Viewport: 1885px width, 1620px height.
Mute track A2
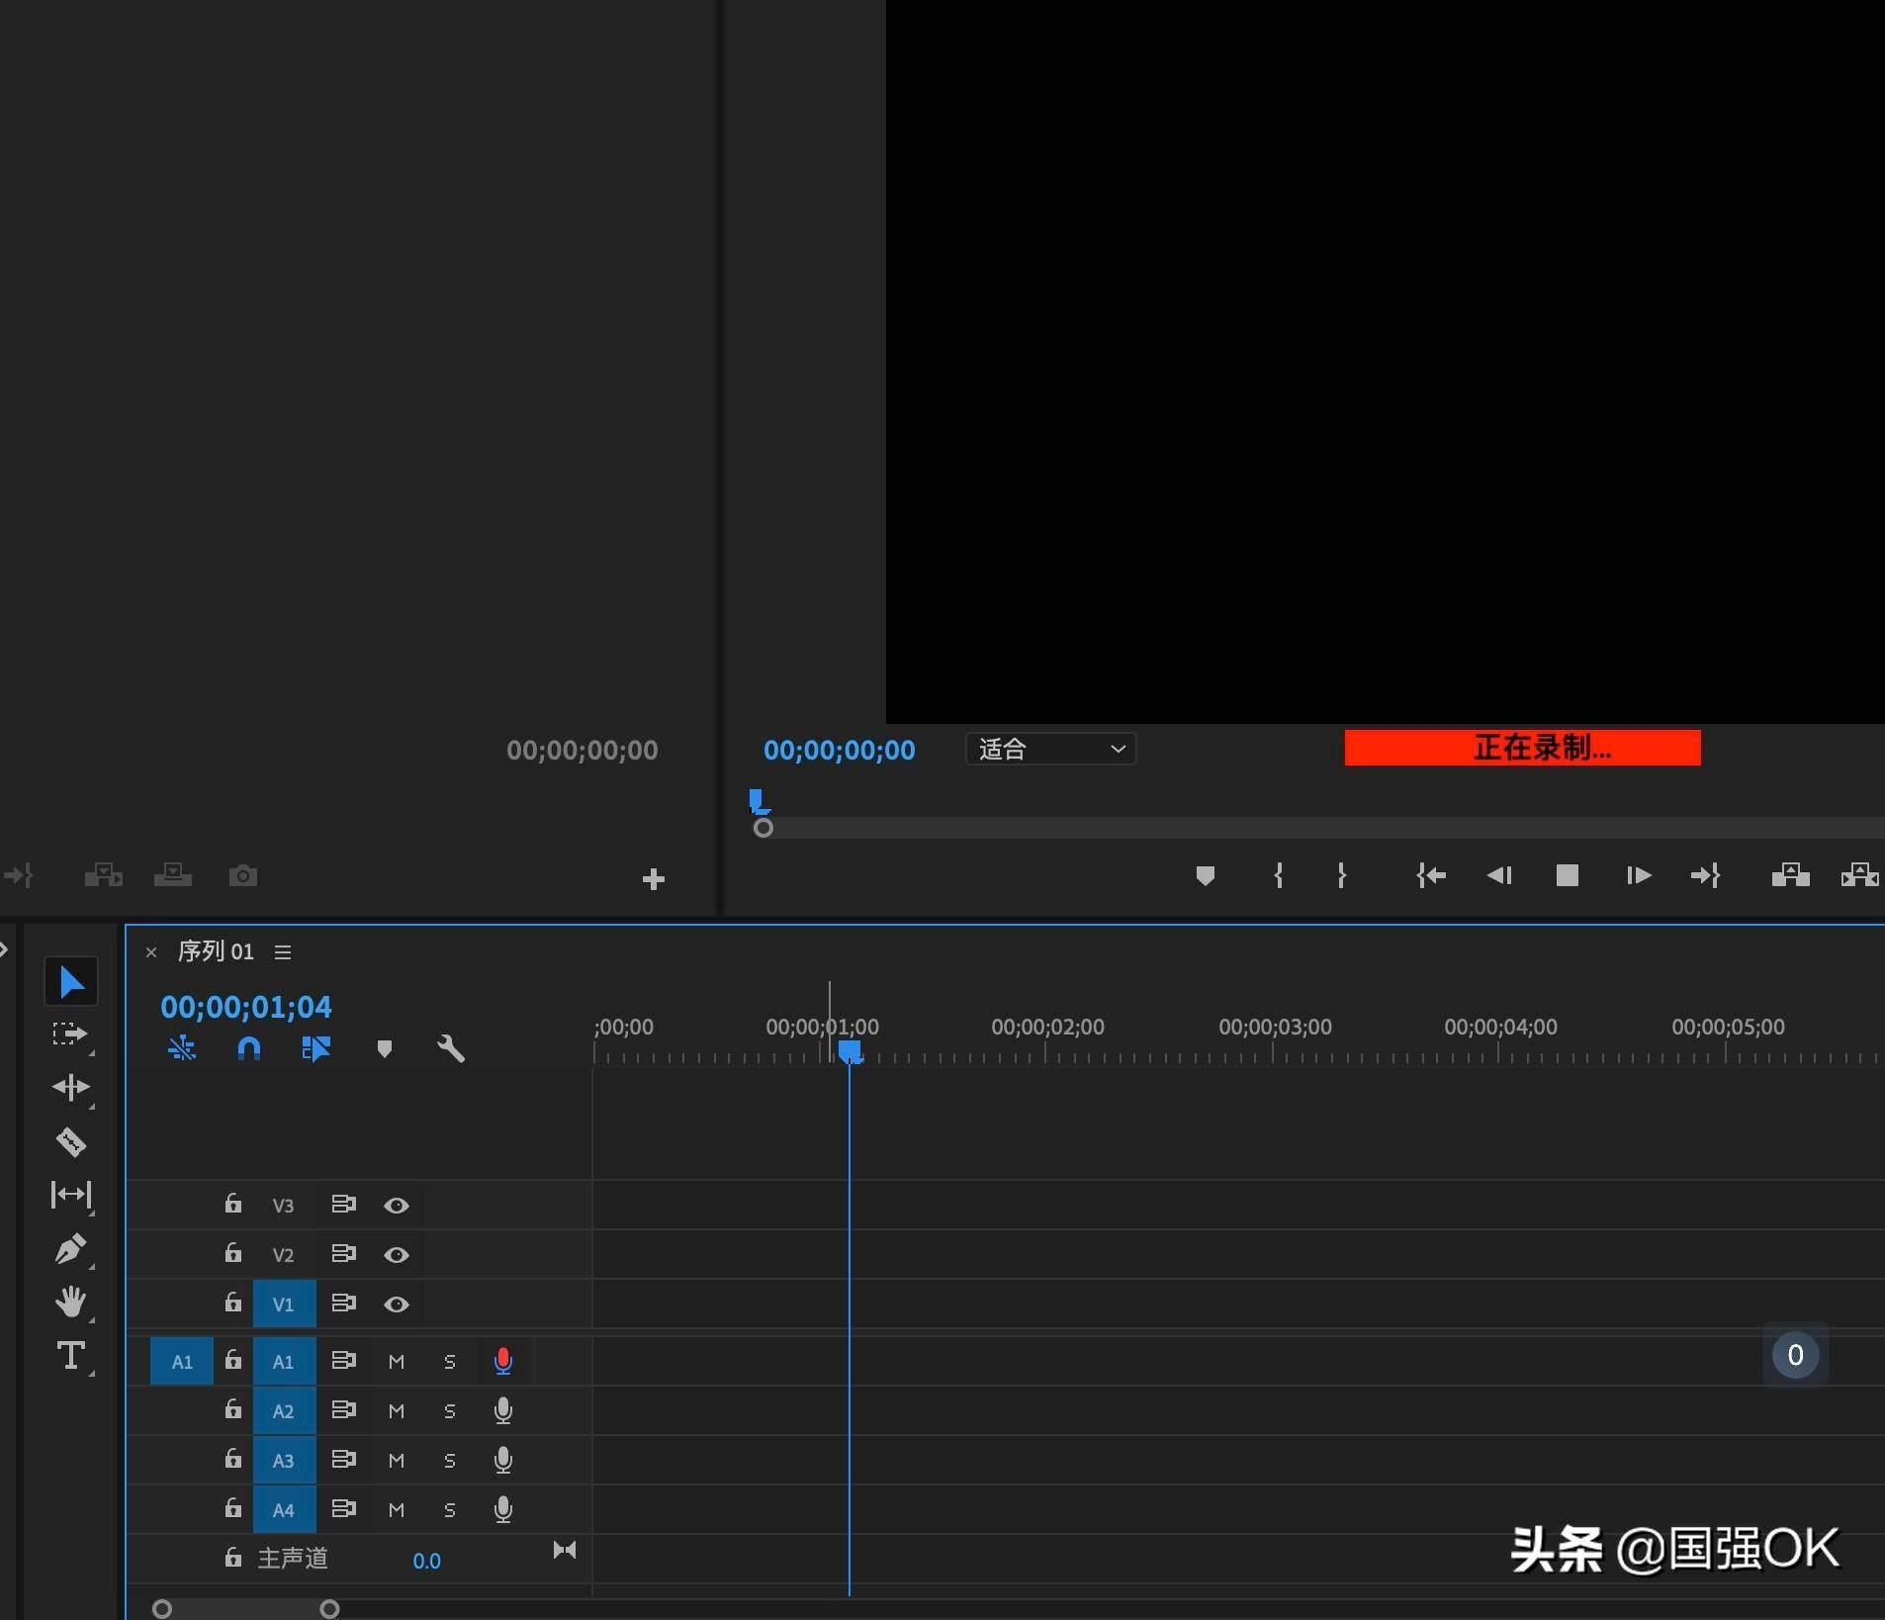pos(397,1411)
